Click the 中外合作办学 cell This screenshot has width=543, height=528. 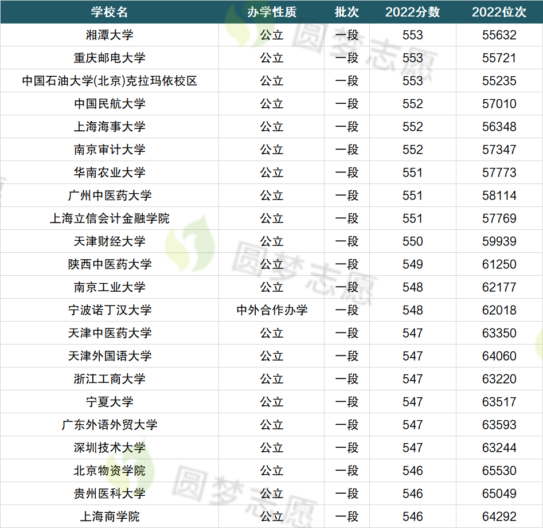[272, 310]
